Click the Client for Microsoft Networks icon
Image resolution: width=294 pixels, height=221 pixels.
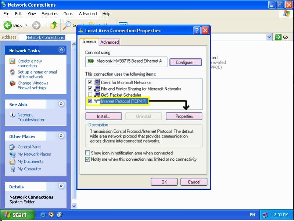click(x=97, y=82)
